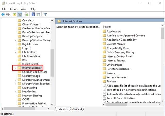Click settings list horizontal scroll right arrow
165x116 pixels.
pos(159,104)
